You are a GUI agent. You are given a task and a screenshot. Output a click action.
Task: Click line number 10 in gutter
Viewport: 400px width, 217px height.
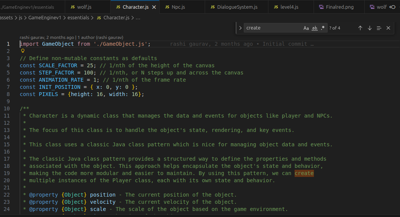[7, 108]
